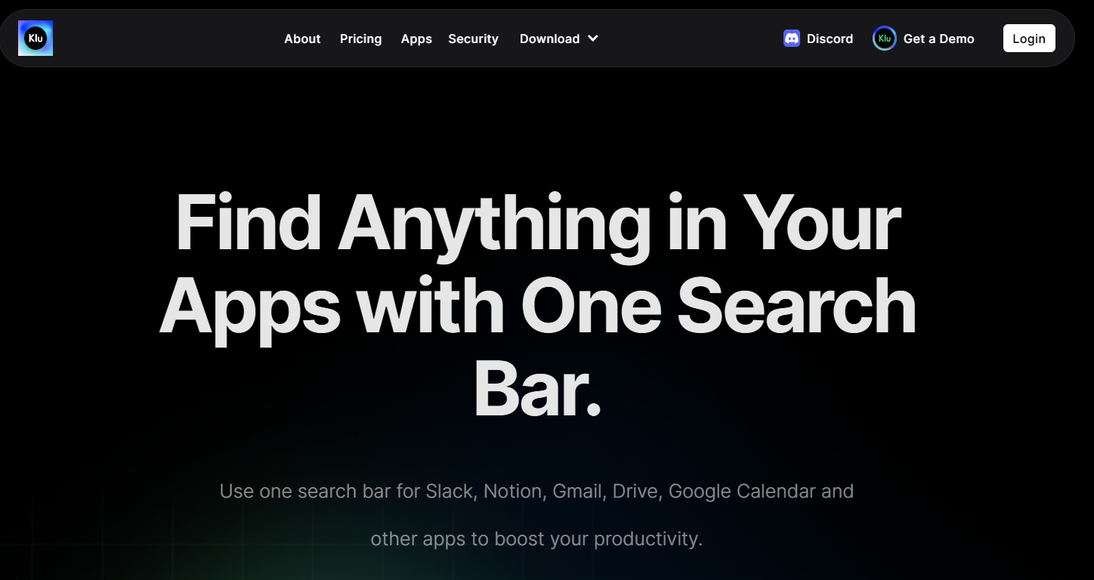This screenshot has width=1094, height=580.
Task: Open the About page
Action: coord(302,39)
